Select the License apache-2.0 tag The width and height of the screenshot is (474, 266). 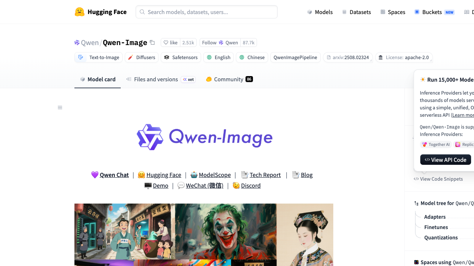click(x=404, y=57)
